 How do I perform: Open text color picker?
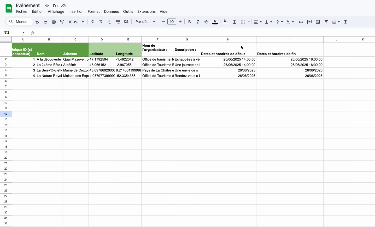(x=215, y=22)
